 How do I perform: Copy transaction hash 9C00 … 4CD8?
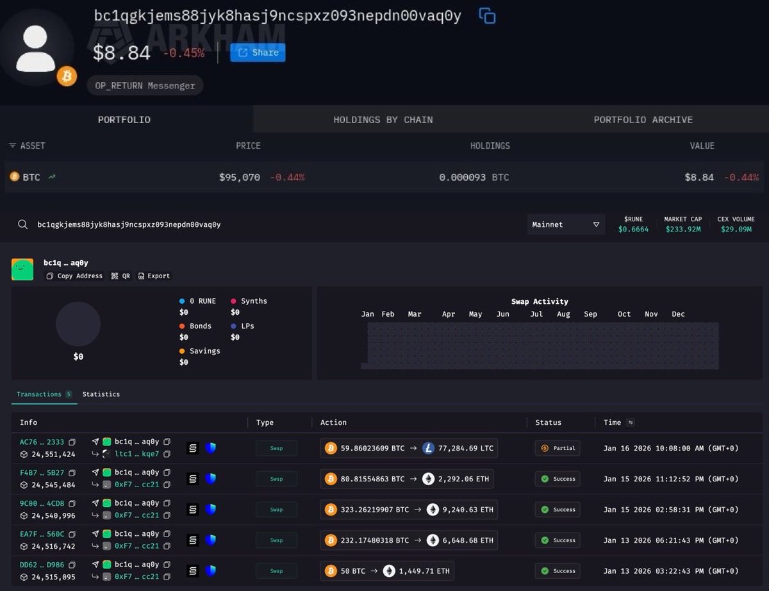pos(72,503)
